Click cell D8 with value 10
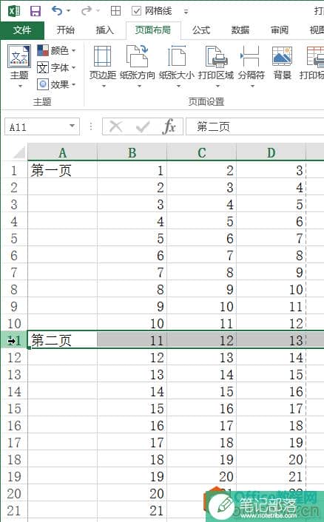This screenshot has height=522, width=324. (271, 290)
